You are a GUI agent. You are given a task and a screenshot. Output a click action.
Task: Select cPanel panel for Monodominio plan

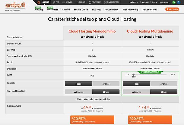(x=106, y=84)
